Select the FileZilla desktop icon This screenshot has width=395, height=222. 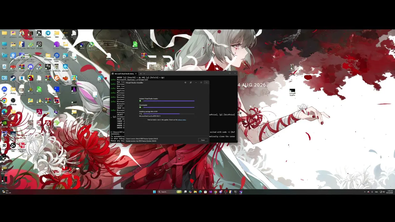48,124
